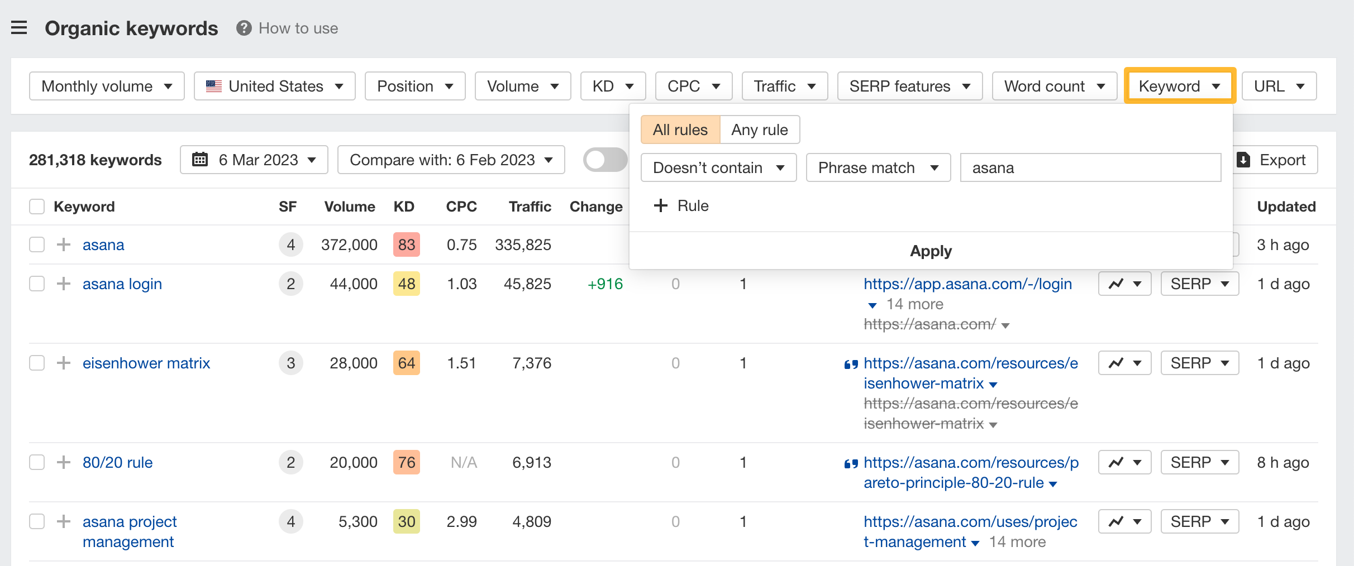The width and height of the screenshot is (1354, 566).
Task: Click the plus icon next to asana keyword
Action: click(x=64, y=244)
